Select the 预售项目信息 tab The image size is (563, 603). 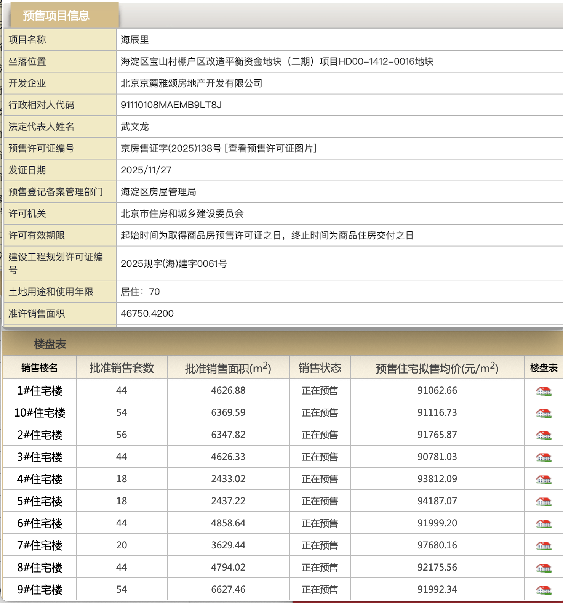point(56,16)
